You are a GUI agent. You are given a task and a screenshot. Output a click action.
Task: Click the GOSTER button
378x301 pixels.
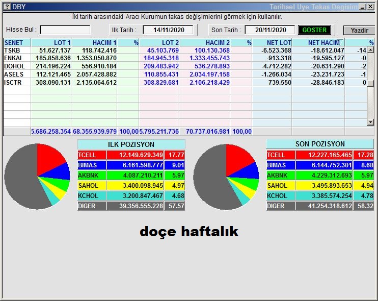(x=314, y=30)
